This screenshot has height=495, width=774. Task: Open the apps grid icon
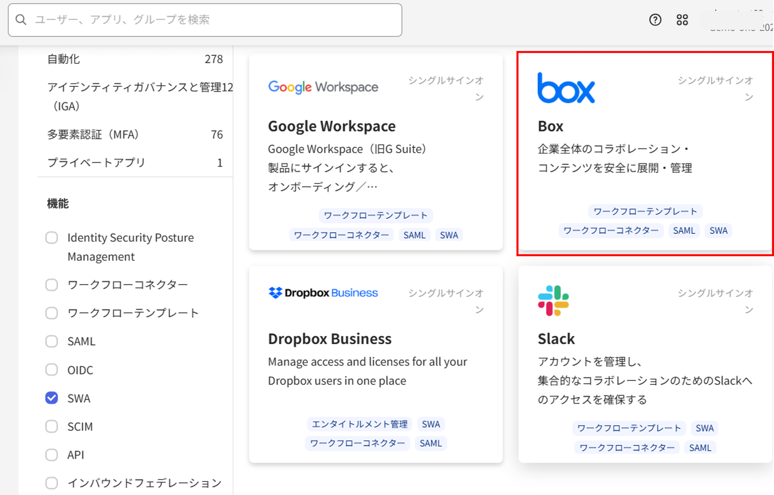point(682,20)
